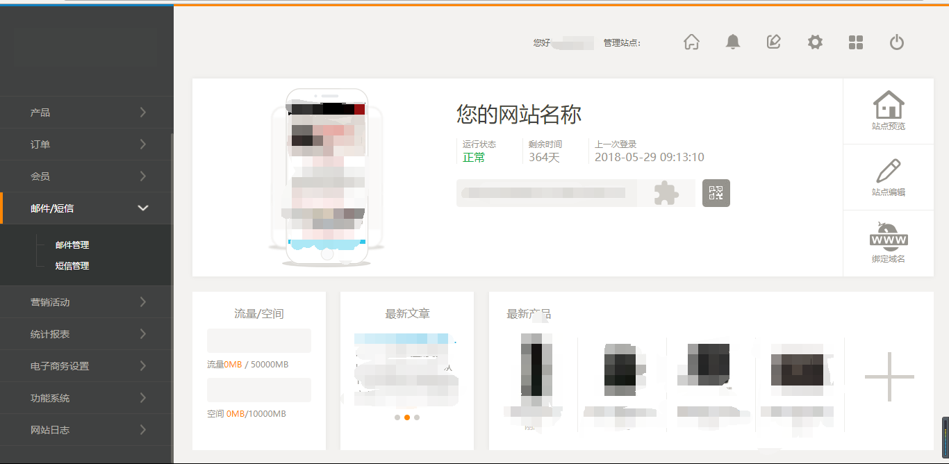Select the active orange carousel dot
949x464 pixels.
tap(407, 417)
